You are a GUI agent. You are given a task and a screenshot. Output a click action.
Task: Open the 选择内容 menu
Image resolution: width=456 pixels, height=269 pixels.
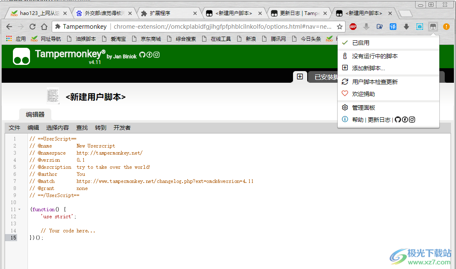point(58,128)
